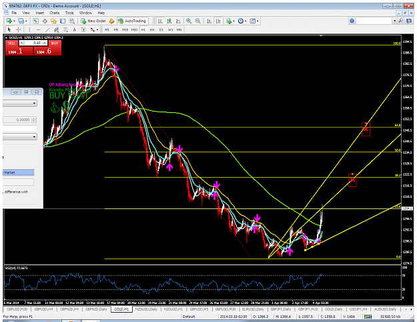Open MetaEditor with the yellow book icon
Viewport: 417px width, 322px height.
pyautogui.click(x=111, y=21)
